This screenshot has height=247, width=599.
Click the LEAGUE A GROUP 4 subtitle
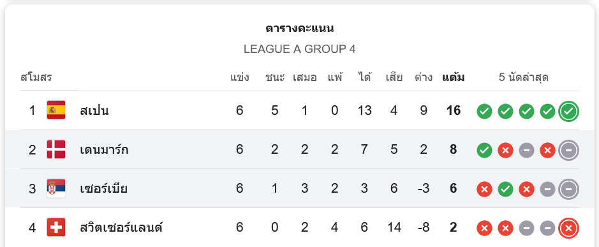click(300, 49)
